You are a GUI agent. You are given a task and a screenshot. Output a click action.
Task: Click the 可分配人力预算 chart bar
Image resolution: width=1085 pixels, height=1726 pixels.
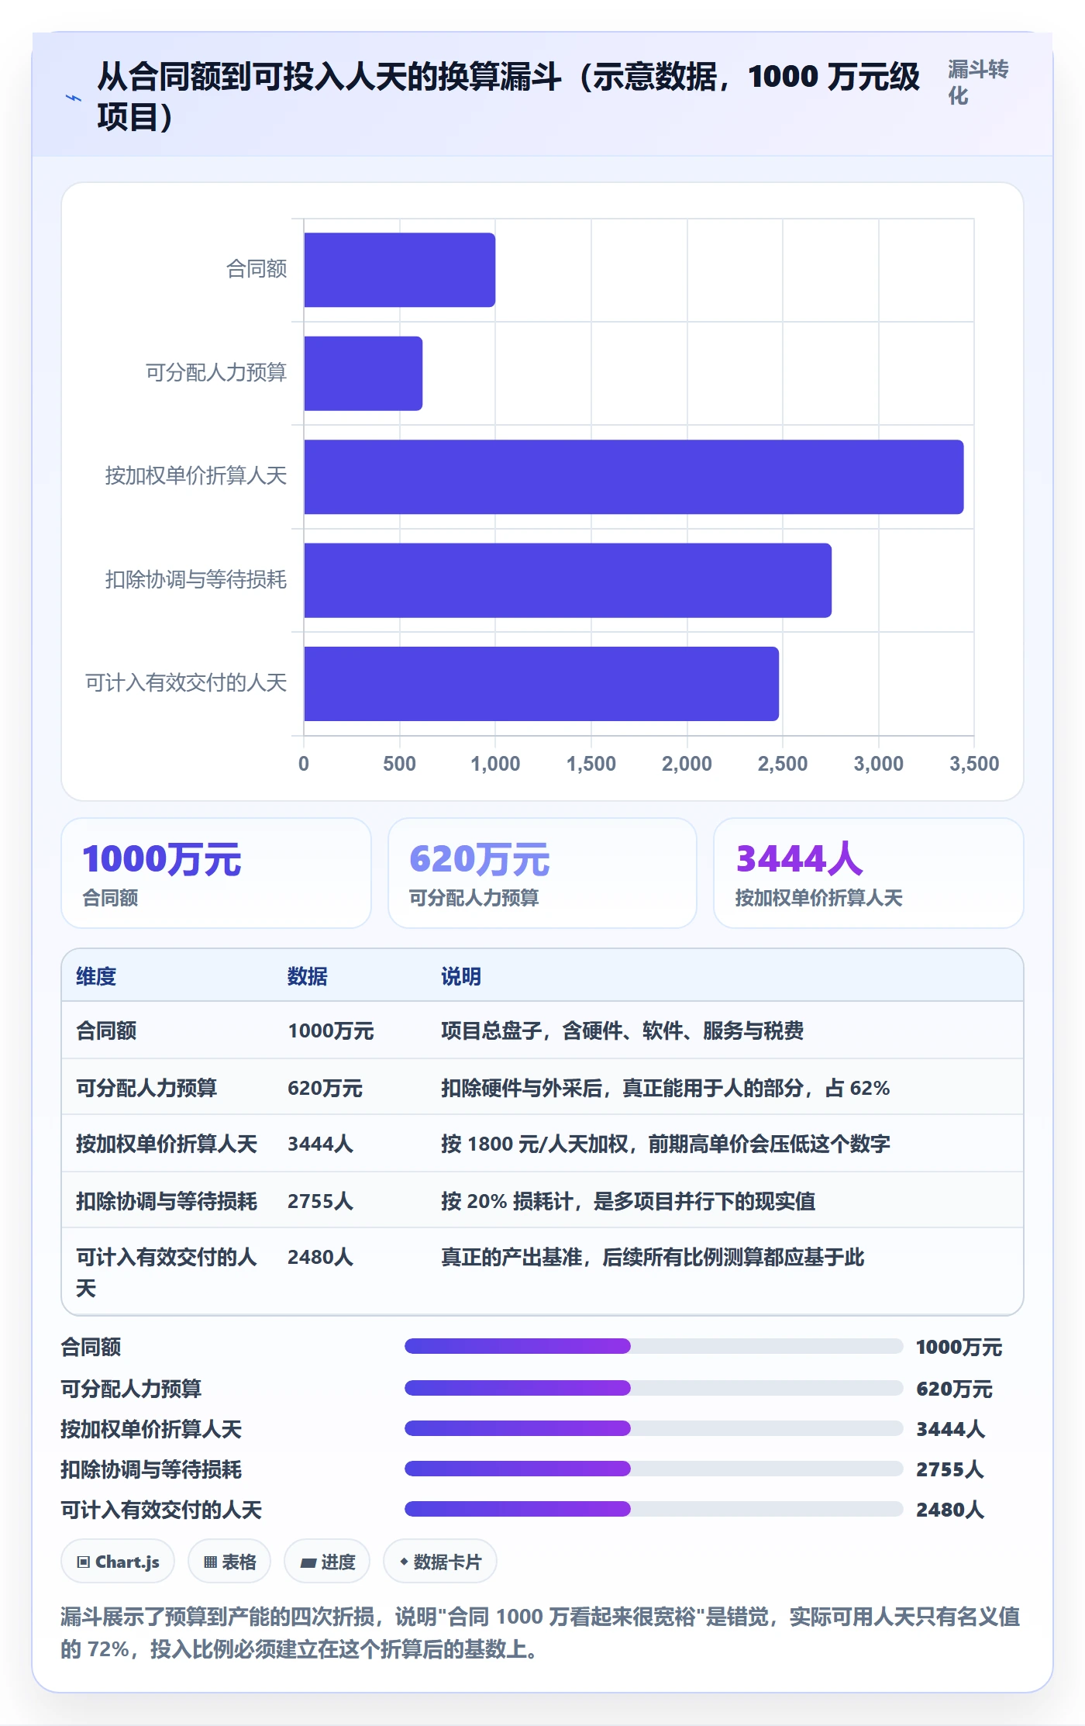(x=363, y=374)
